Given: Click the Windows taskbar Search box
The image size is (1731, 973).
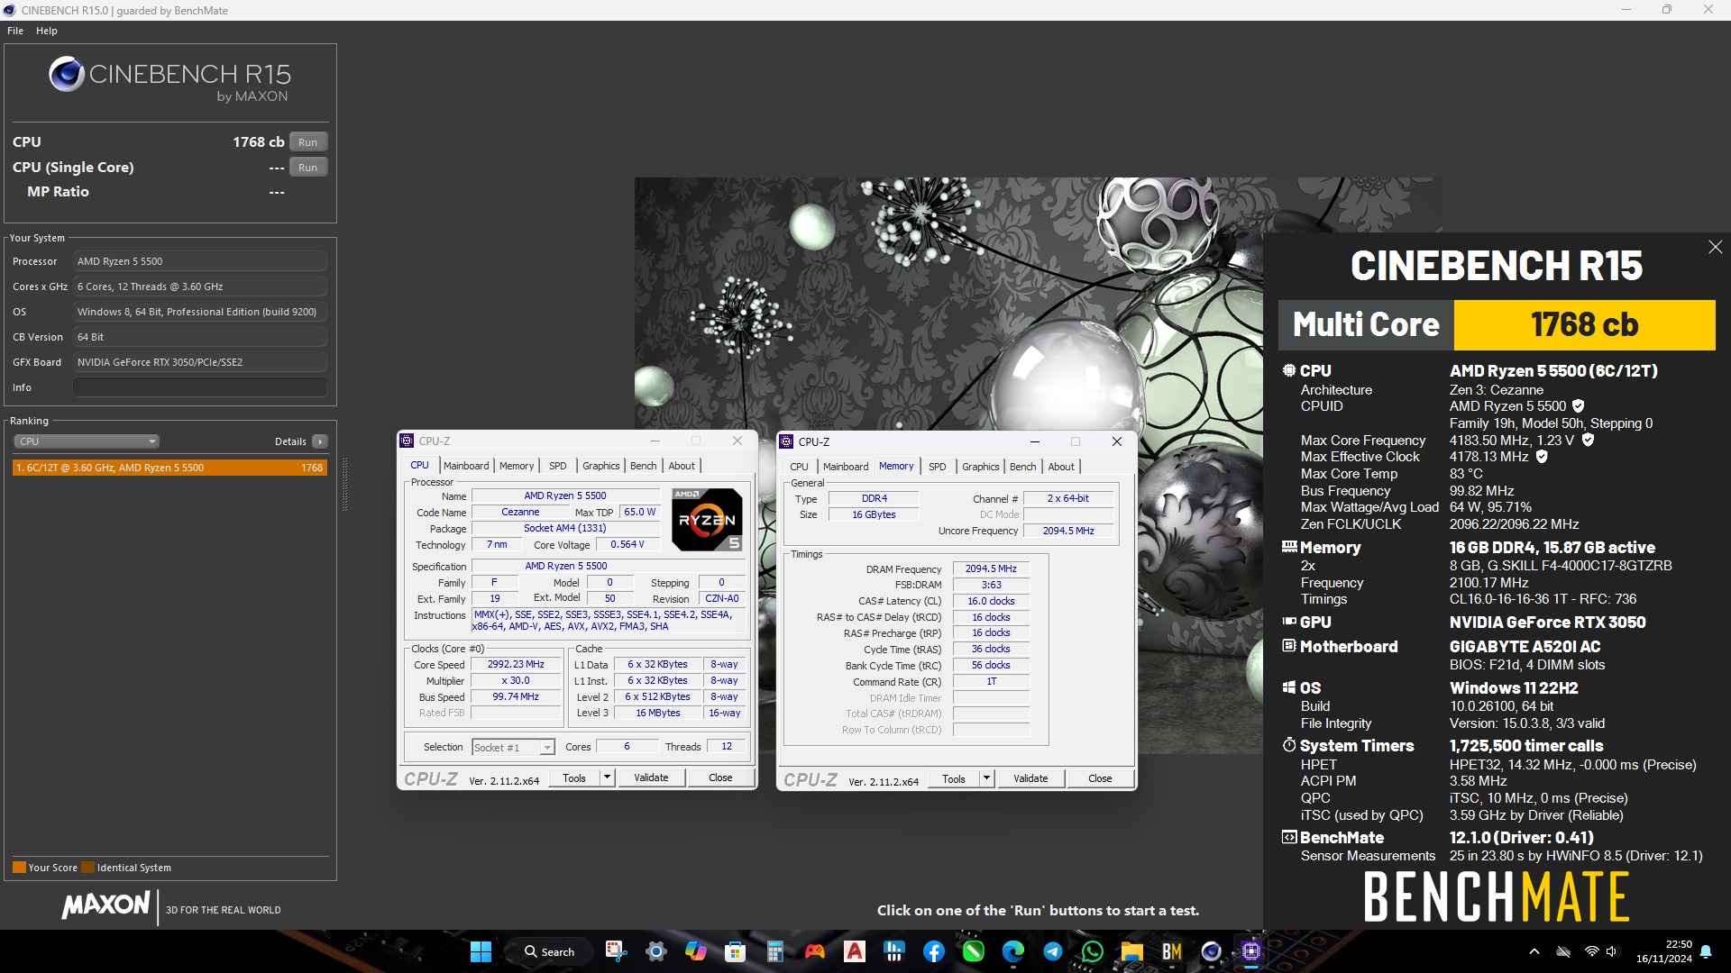Looking at the screenshot, I should tap(550, 951).
